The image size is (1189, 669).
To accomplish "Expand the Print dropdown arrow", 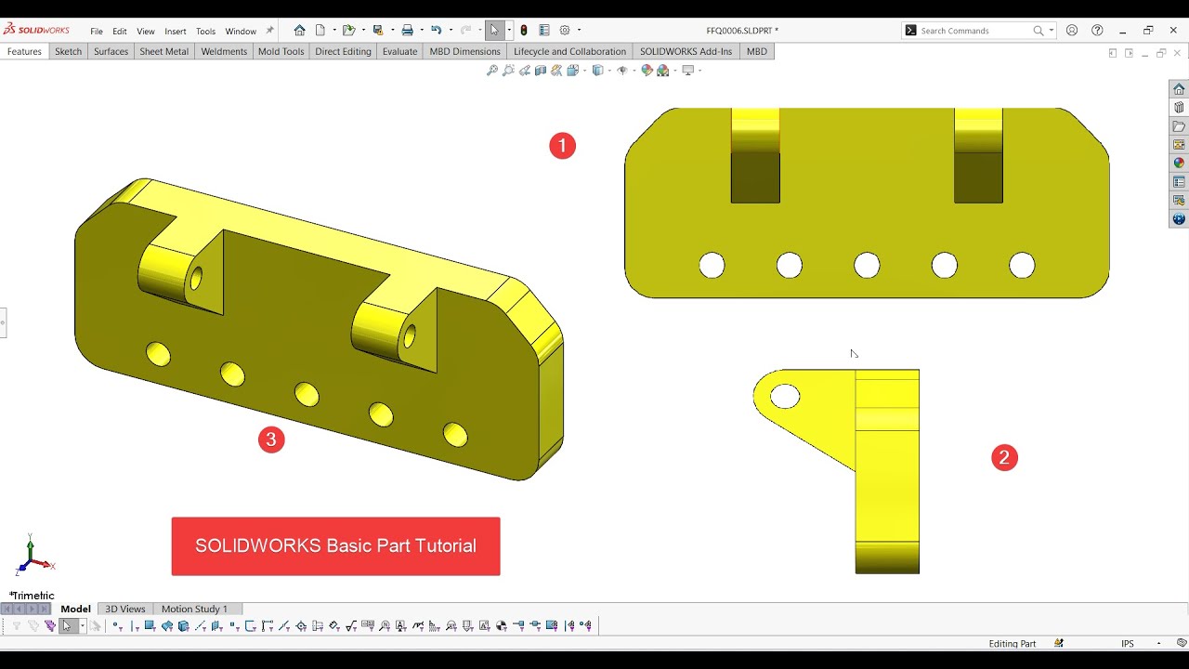I will tap(422, 31).
